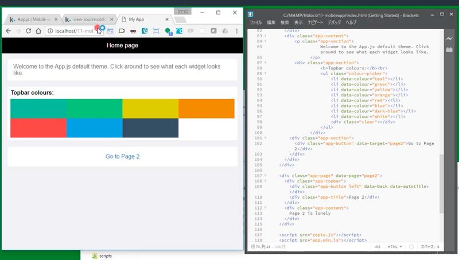
Task: Open the ナビゲート menu in Brackets
Action: 315,22
